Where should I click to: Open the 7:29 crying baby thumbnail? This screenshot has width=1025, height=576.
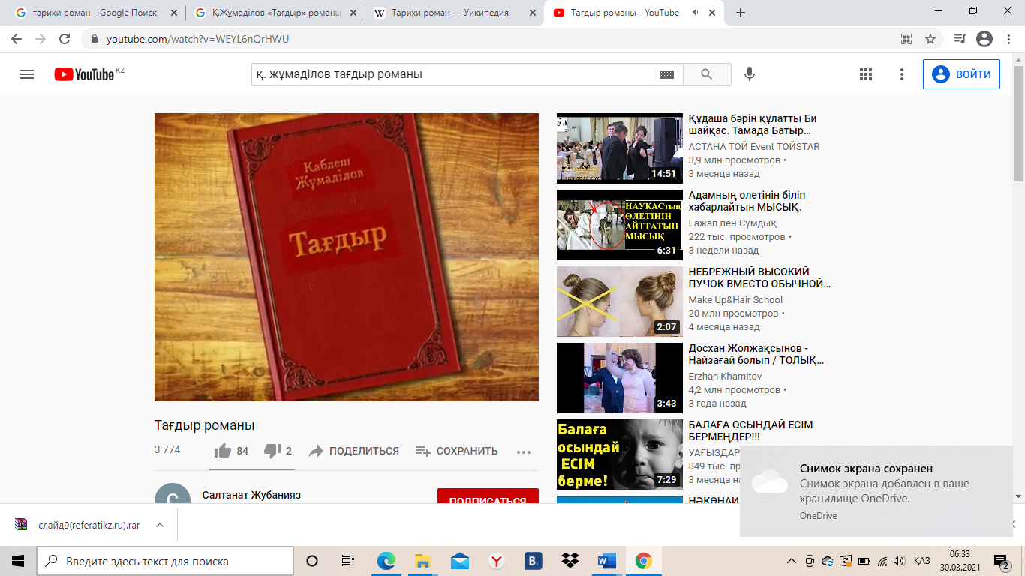[x=620, y=454]
